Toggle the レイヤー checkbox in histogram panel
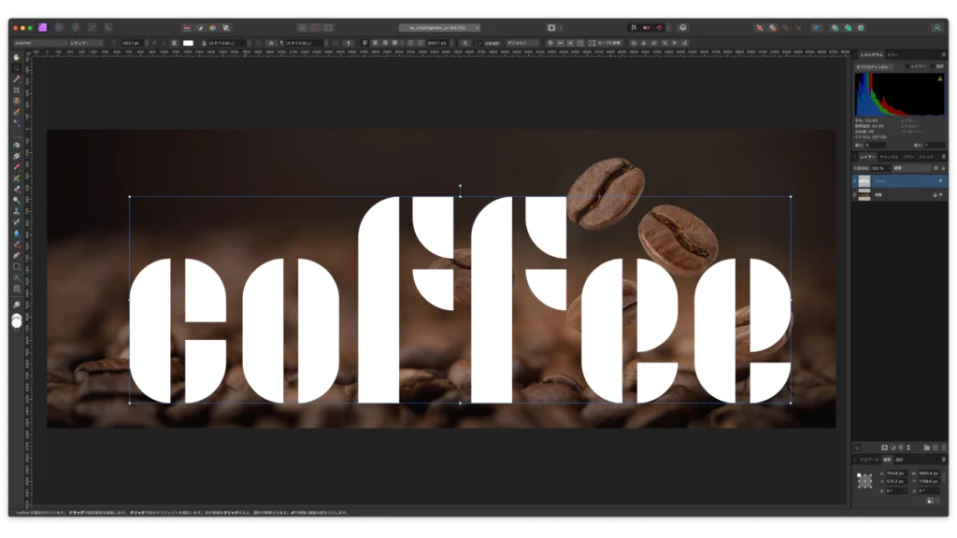 (908, 66)
